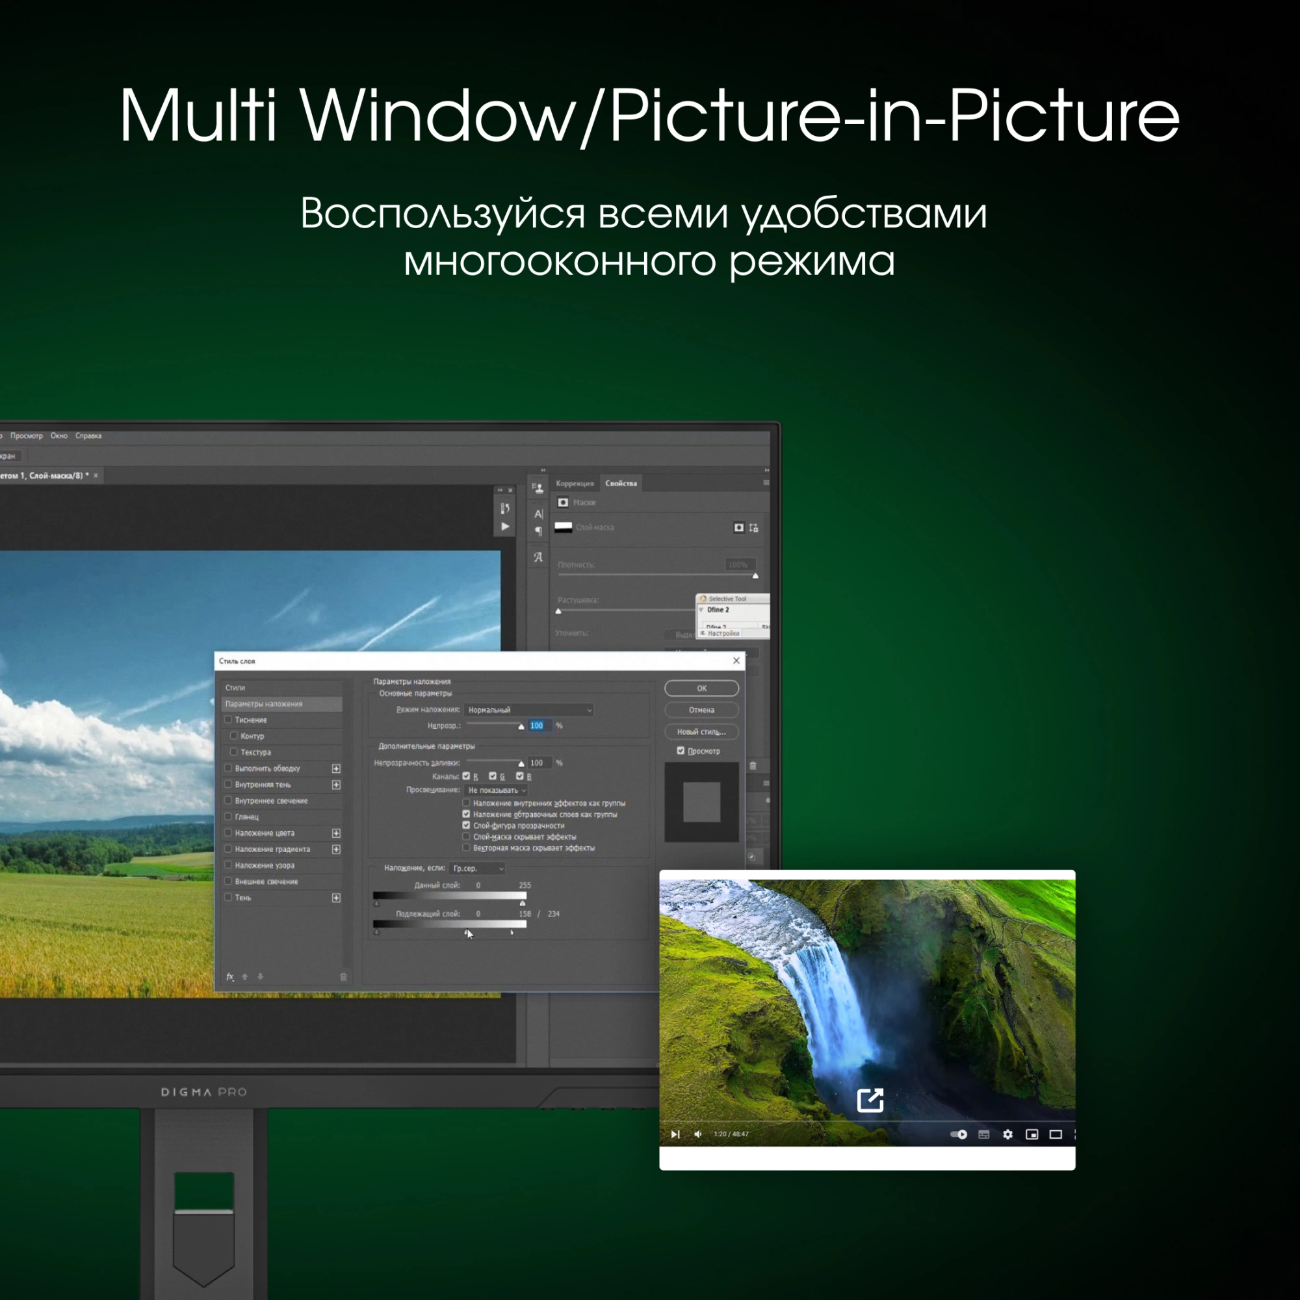Check Слой-маска скрывает эффекты option
1300x1300 pixels.
point(465,837)
